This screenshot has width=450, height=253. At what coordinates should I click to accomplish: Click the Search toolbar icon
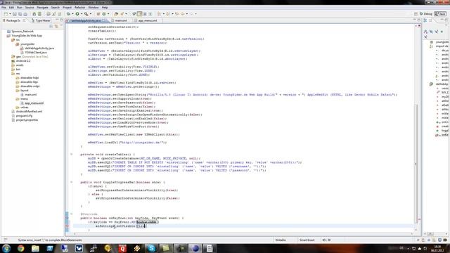click(x=122, y=14)
